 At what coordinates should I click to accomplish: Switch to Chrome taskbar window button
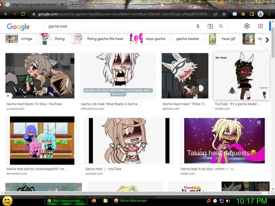tap(66, 201)
